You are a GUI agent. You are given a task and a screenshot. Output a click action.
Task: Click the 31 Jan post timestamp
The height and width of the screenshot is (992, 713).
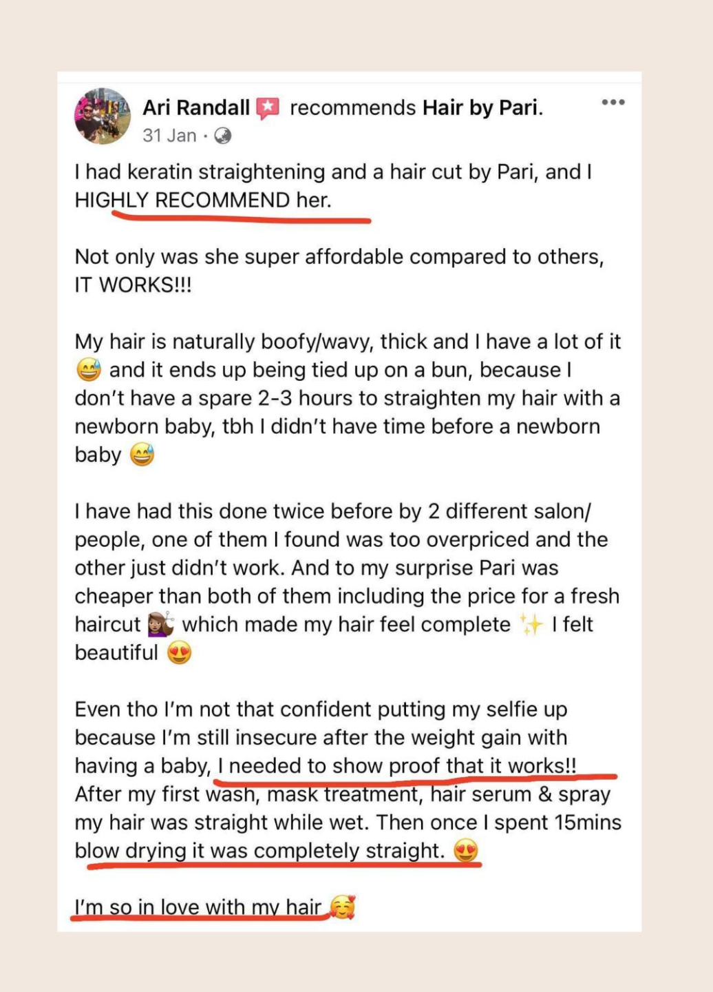tap(169, 136)
